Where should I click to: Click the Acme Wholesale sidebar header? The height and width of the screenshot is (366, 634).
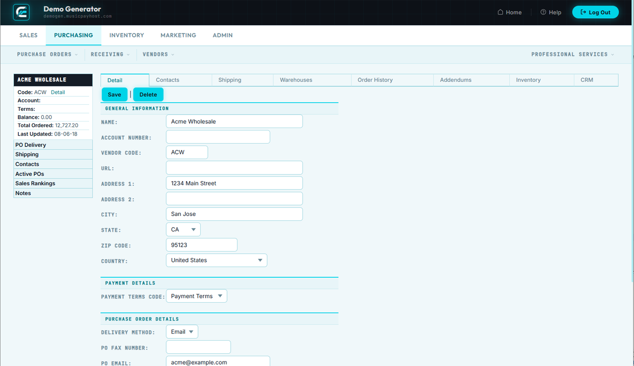(53, 80)
